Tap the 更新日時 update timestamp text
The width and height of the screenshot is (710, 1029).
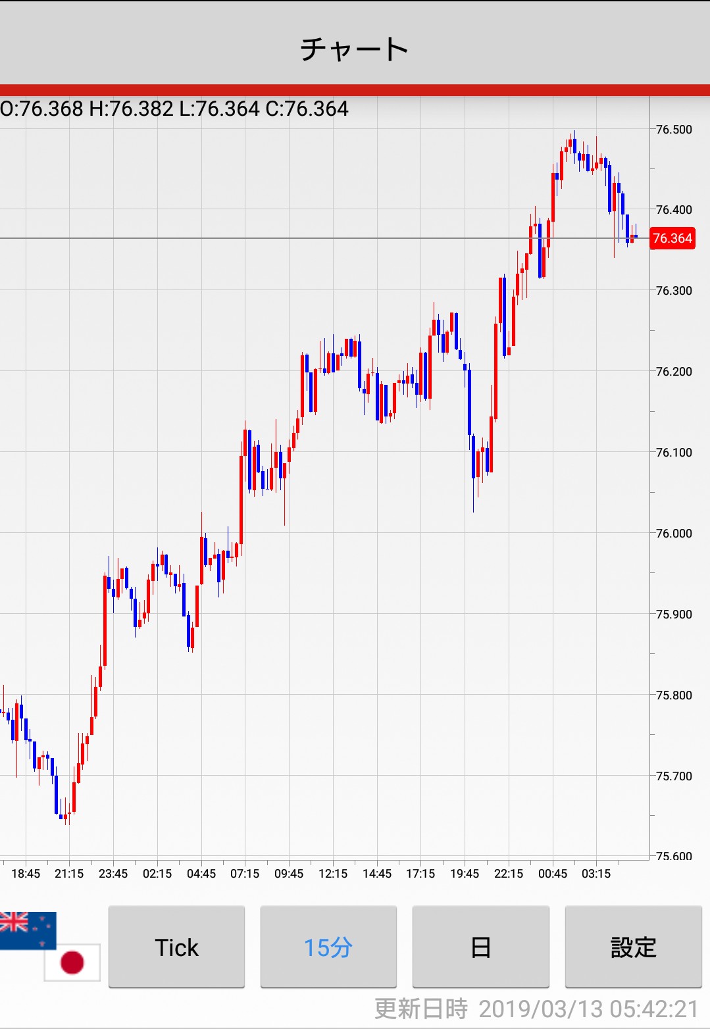pos(536,1009)
